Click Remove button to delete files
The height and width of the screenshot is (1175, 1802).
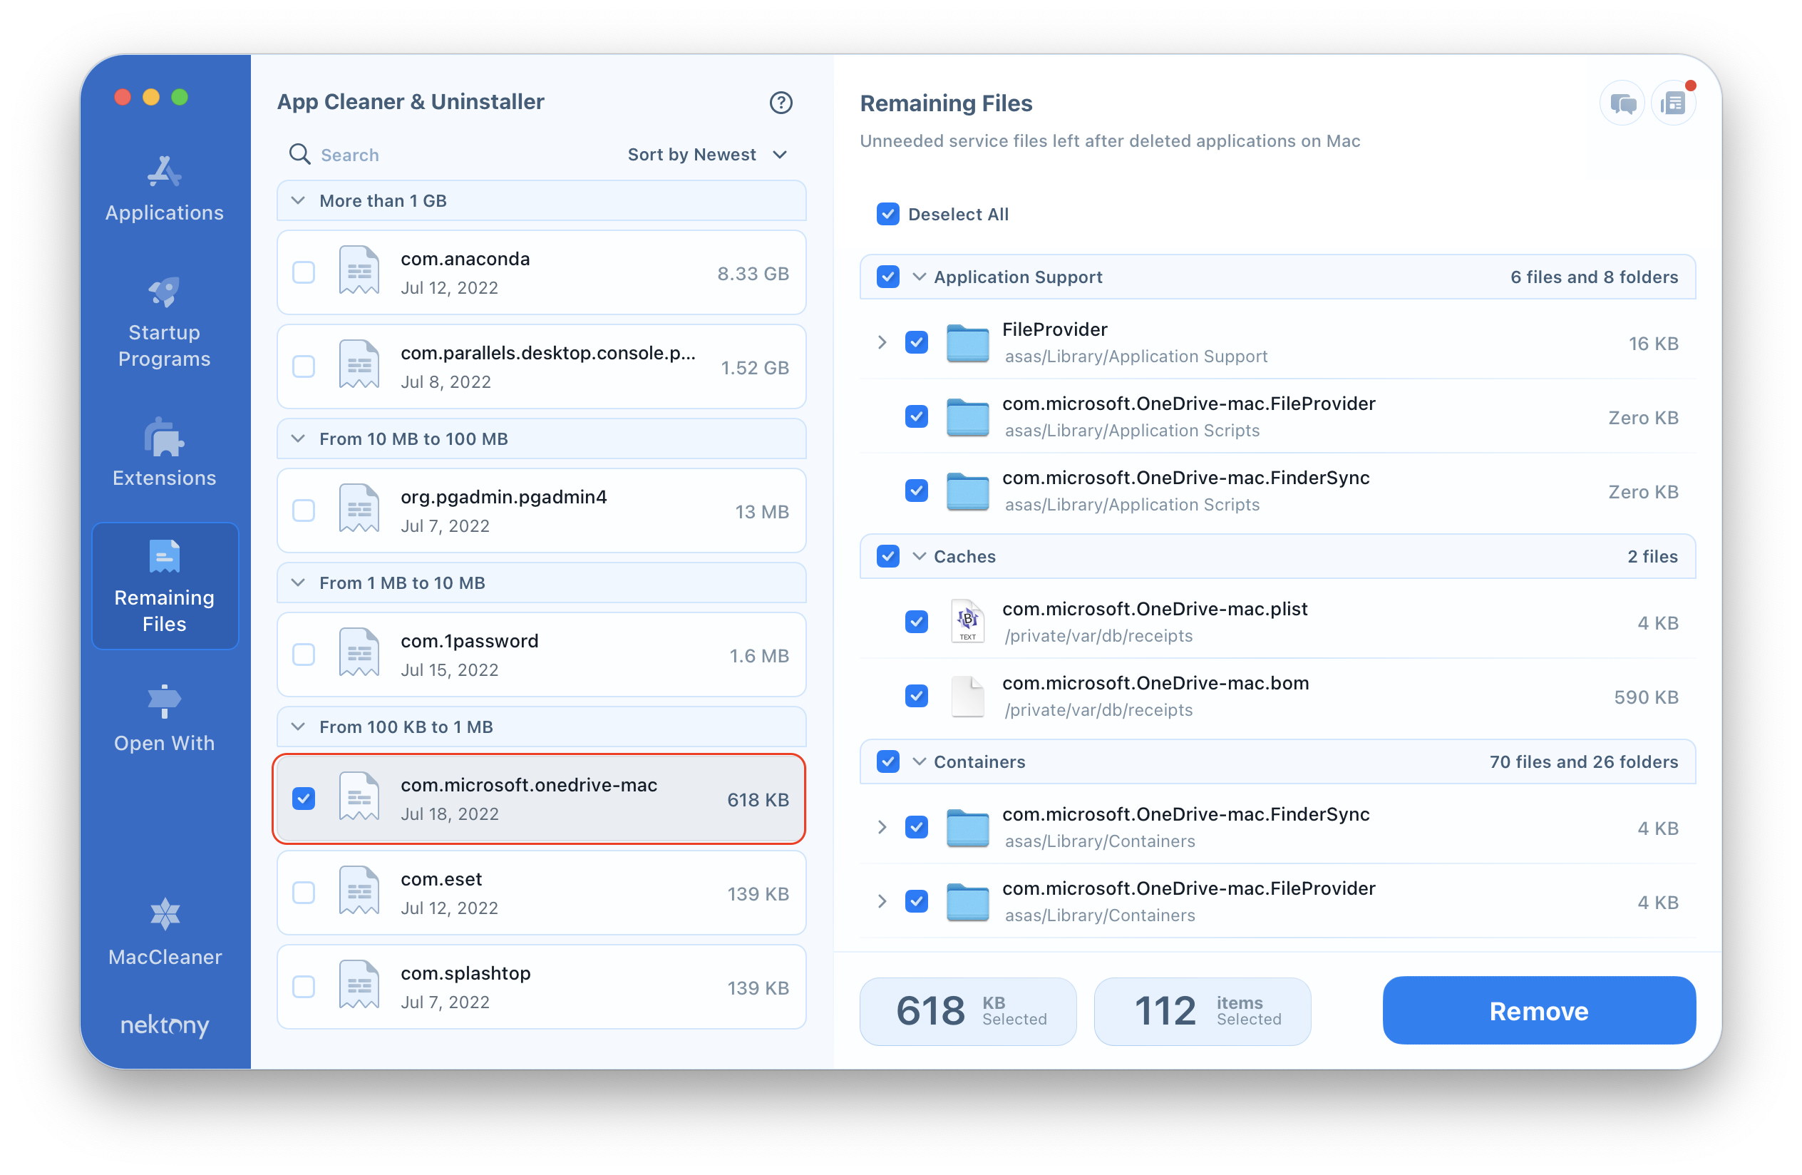[x=1538, y=1011]
